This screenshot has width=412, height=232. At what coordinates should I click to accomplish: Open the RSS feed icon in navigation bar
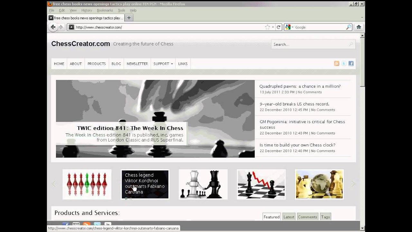coord(337,63)
